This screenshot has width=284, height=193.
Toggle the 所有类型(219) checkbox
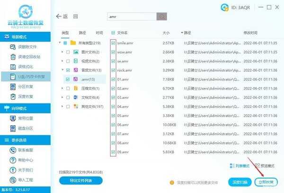coord(65,43)
